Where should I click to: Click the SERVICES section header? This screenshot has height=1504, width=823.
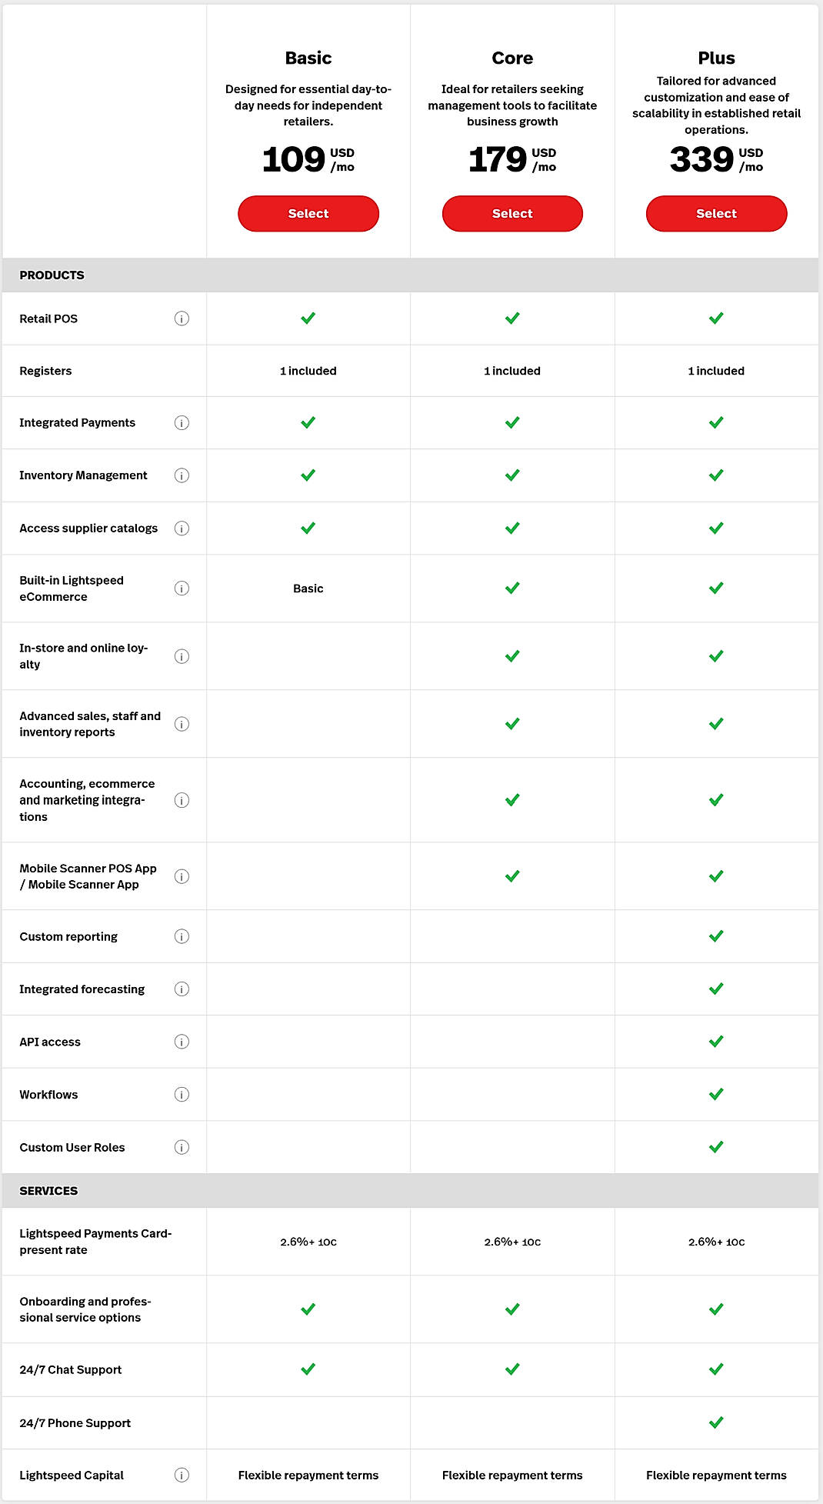point(48,1190)
